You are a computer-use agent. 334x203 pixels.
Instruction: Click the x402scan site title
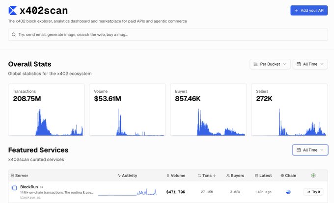44,10
